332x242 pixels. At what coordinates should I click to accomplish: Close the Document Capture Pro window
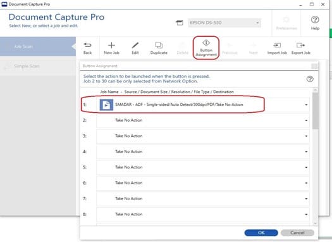click(323, 4)
